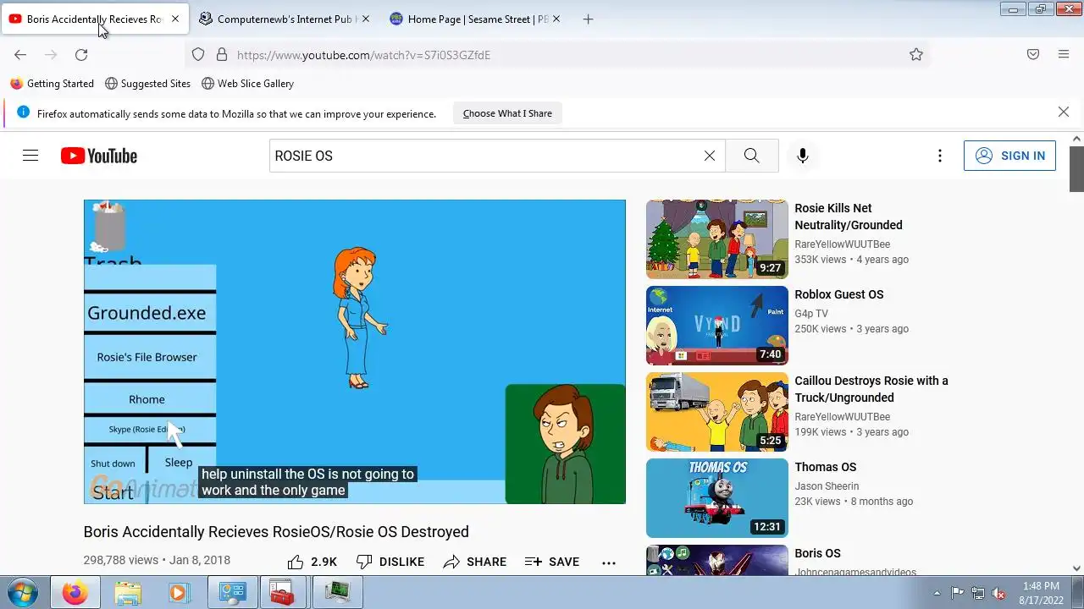The width and height of the screenshot is (1084, 609).
Task: Switch to Sesame Street Home Page tab
Action: click(x=476, y=19)
